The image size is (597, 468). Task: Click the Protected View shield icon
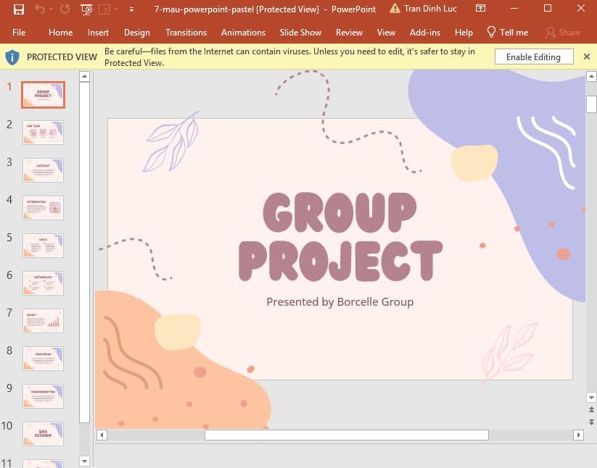click(12, 57)
